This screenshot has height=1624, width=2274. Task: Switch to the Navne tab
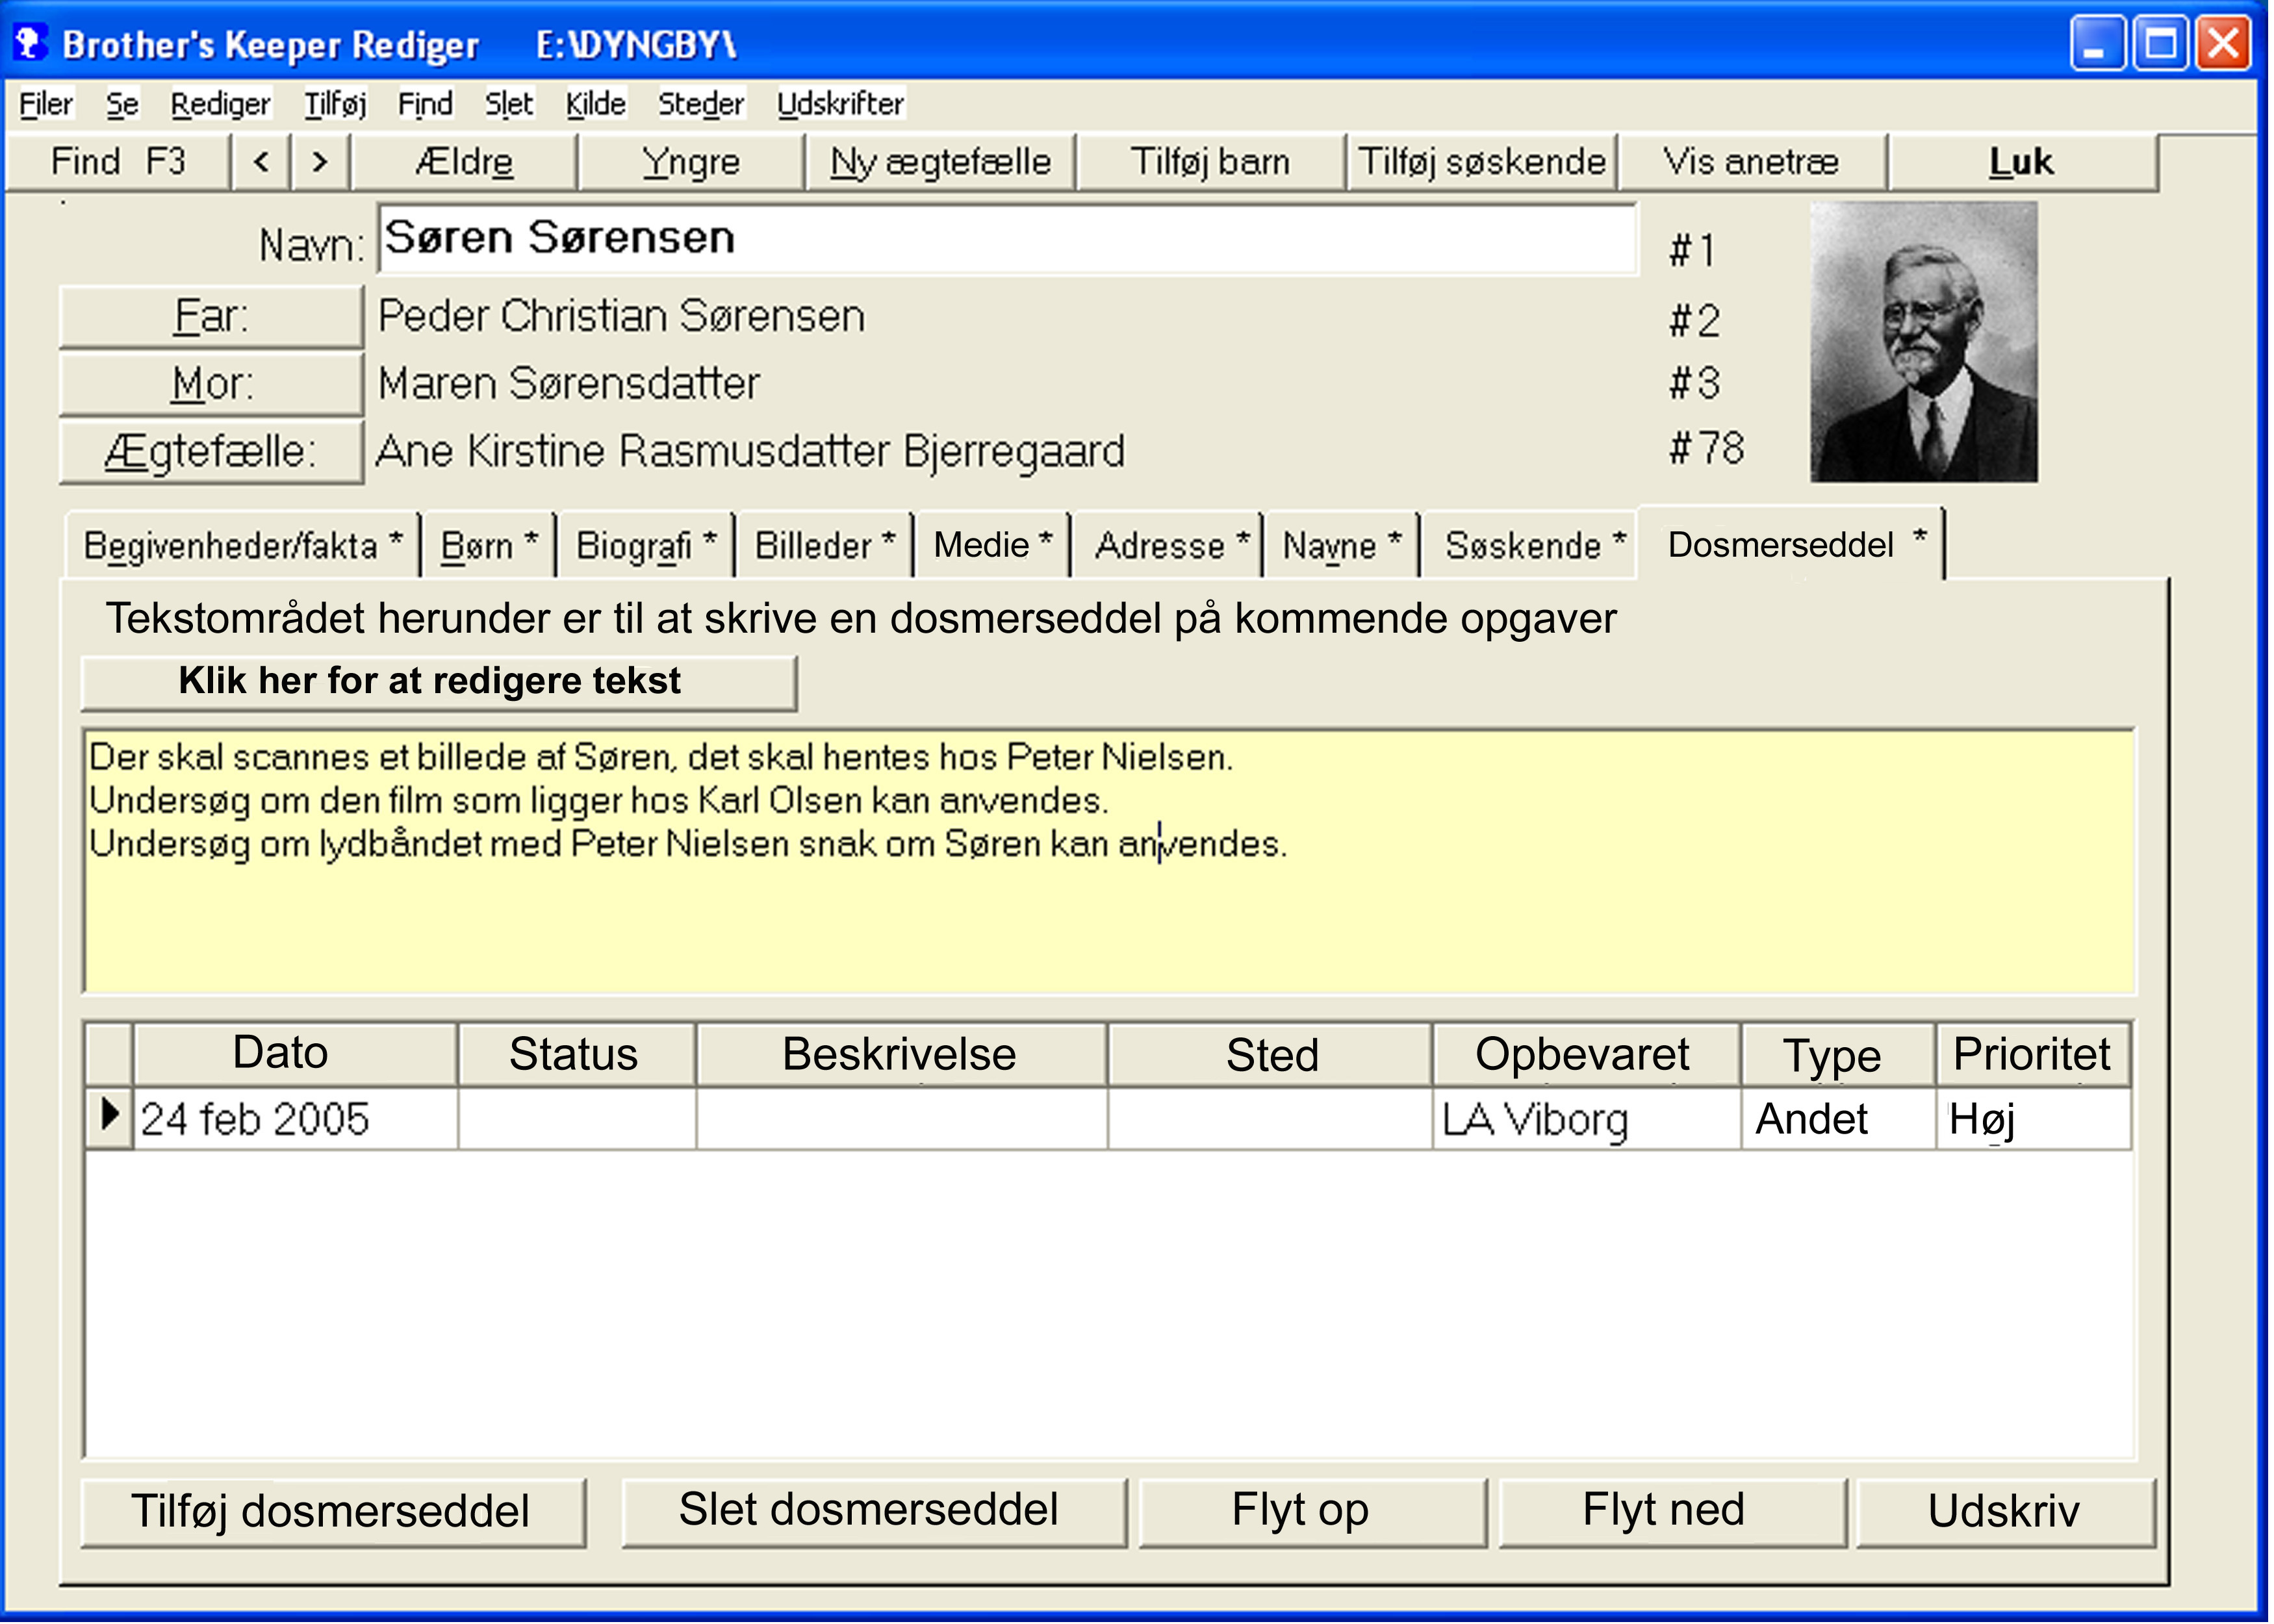tap(1341, 546)
